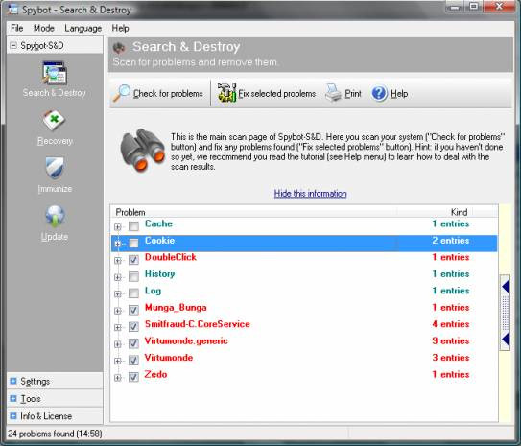Expand the Cache tree node
This screenshot has height=446, width=521.
click(x=118, y=227)
